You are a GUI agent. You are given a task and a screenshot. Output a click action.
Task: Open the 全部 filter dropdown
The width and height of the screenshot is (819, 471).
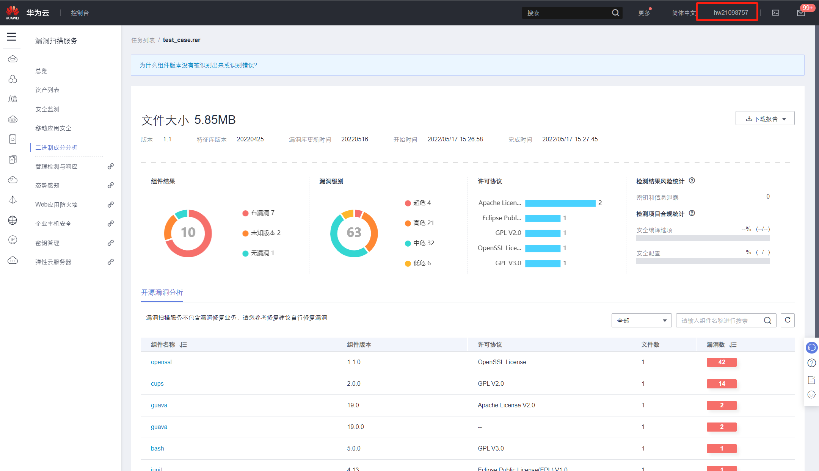coord(641,321)
